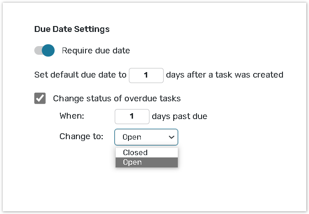The image size is (309, 214).
Task: Click the chevron arrow in the dropdown
Action: 171,137
